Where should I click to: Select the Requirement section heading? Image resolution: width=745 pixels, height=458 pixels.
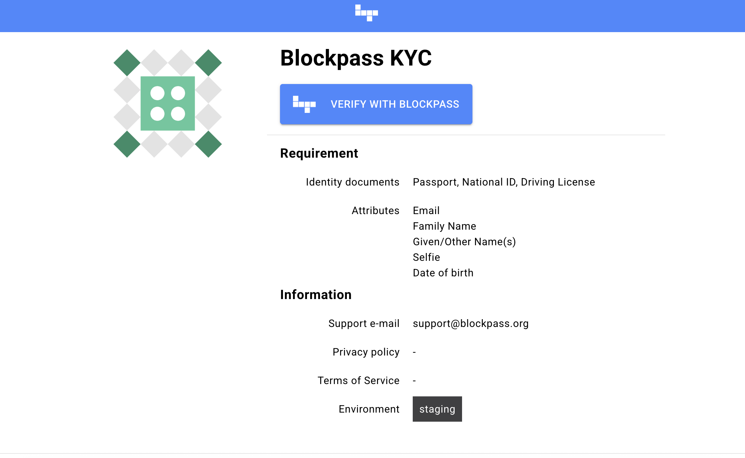(319, 153)
